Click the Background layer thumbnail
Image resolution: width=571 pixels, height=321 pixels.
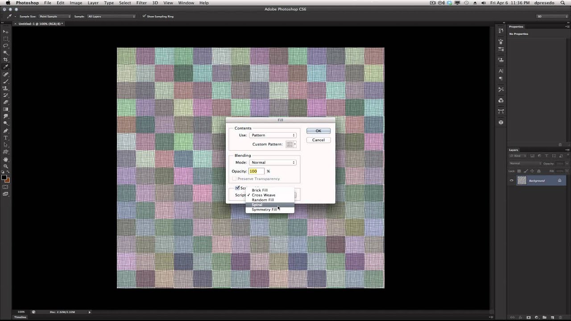(521, 181)
